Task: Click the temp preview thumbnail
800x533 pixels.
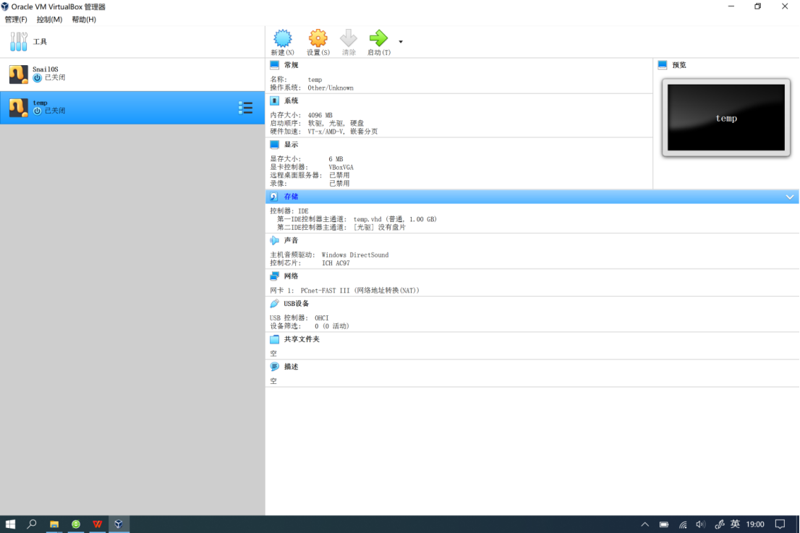Action: (726, 117)
